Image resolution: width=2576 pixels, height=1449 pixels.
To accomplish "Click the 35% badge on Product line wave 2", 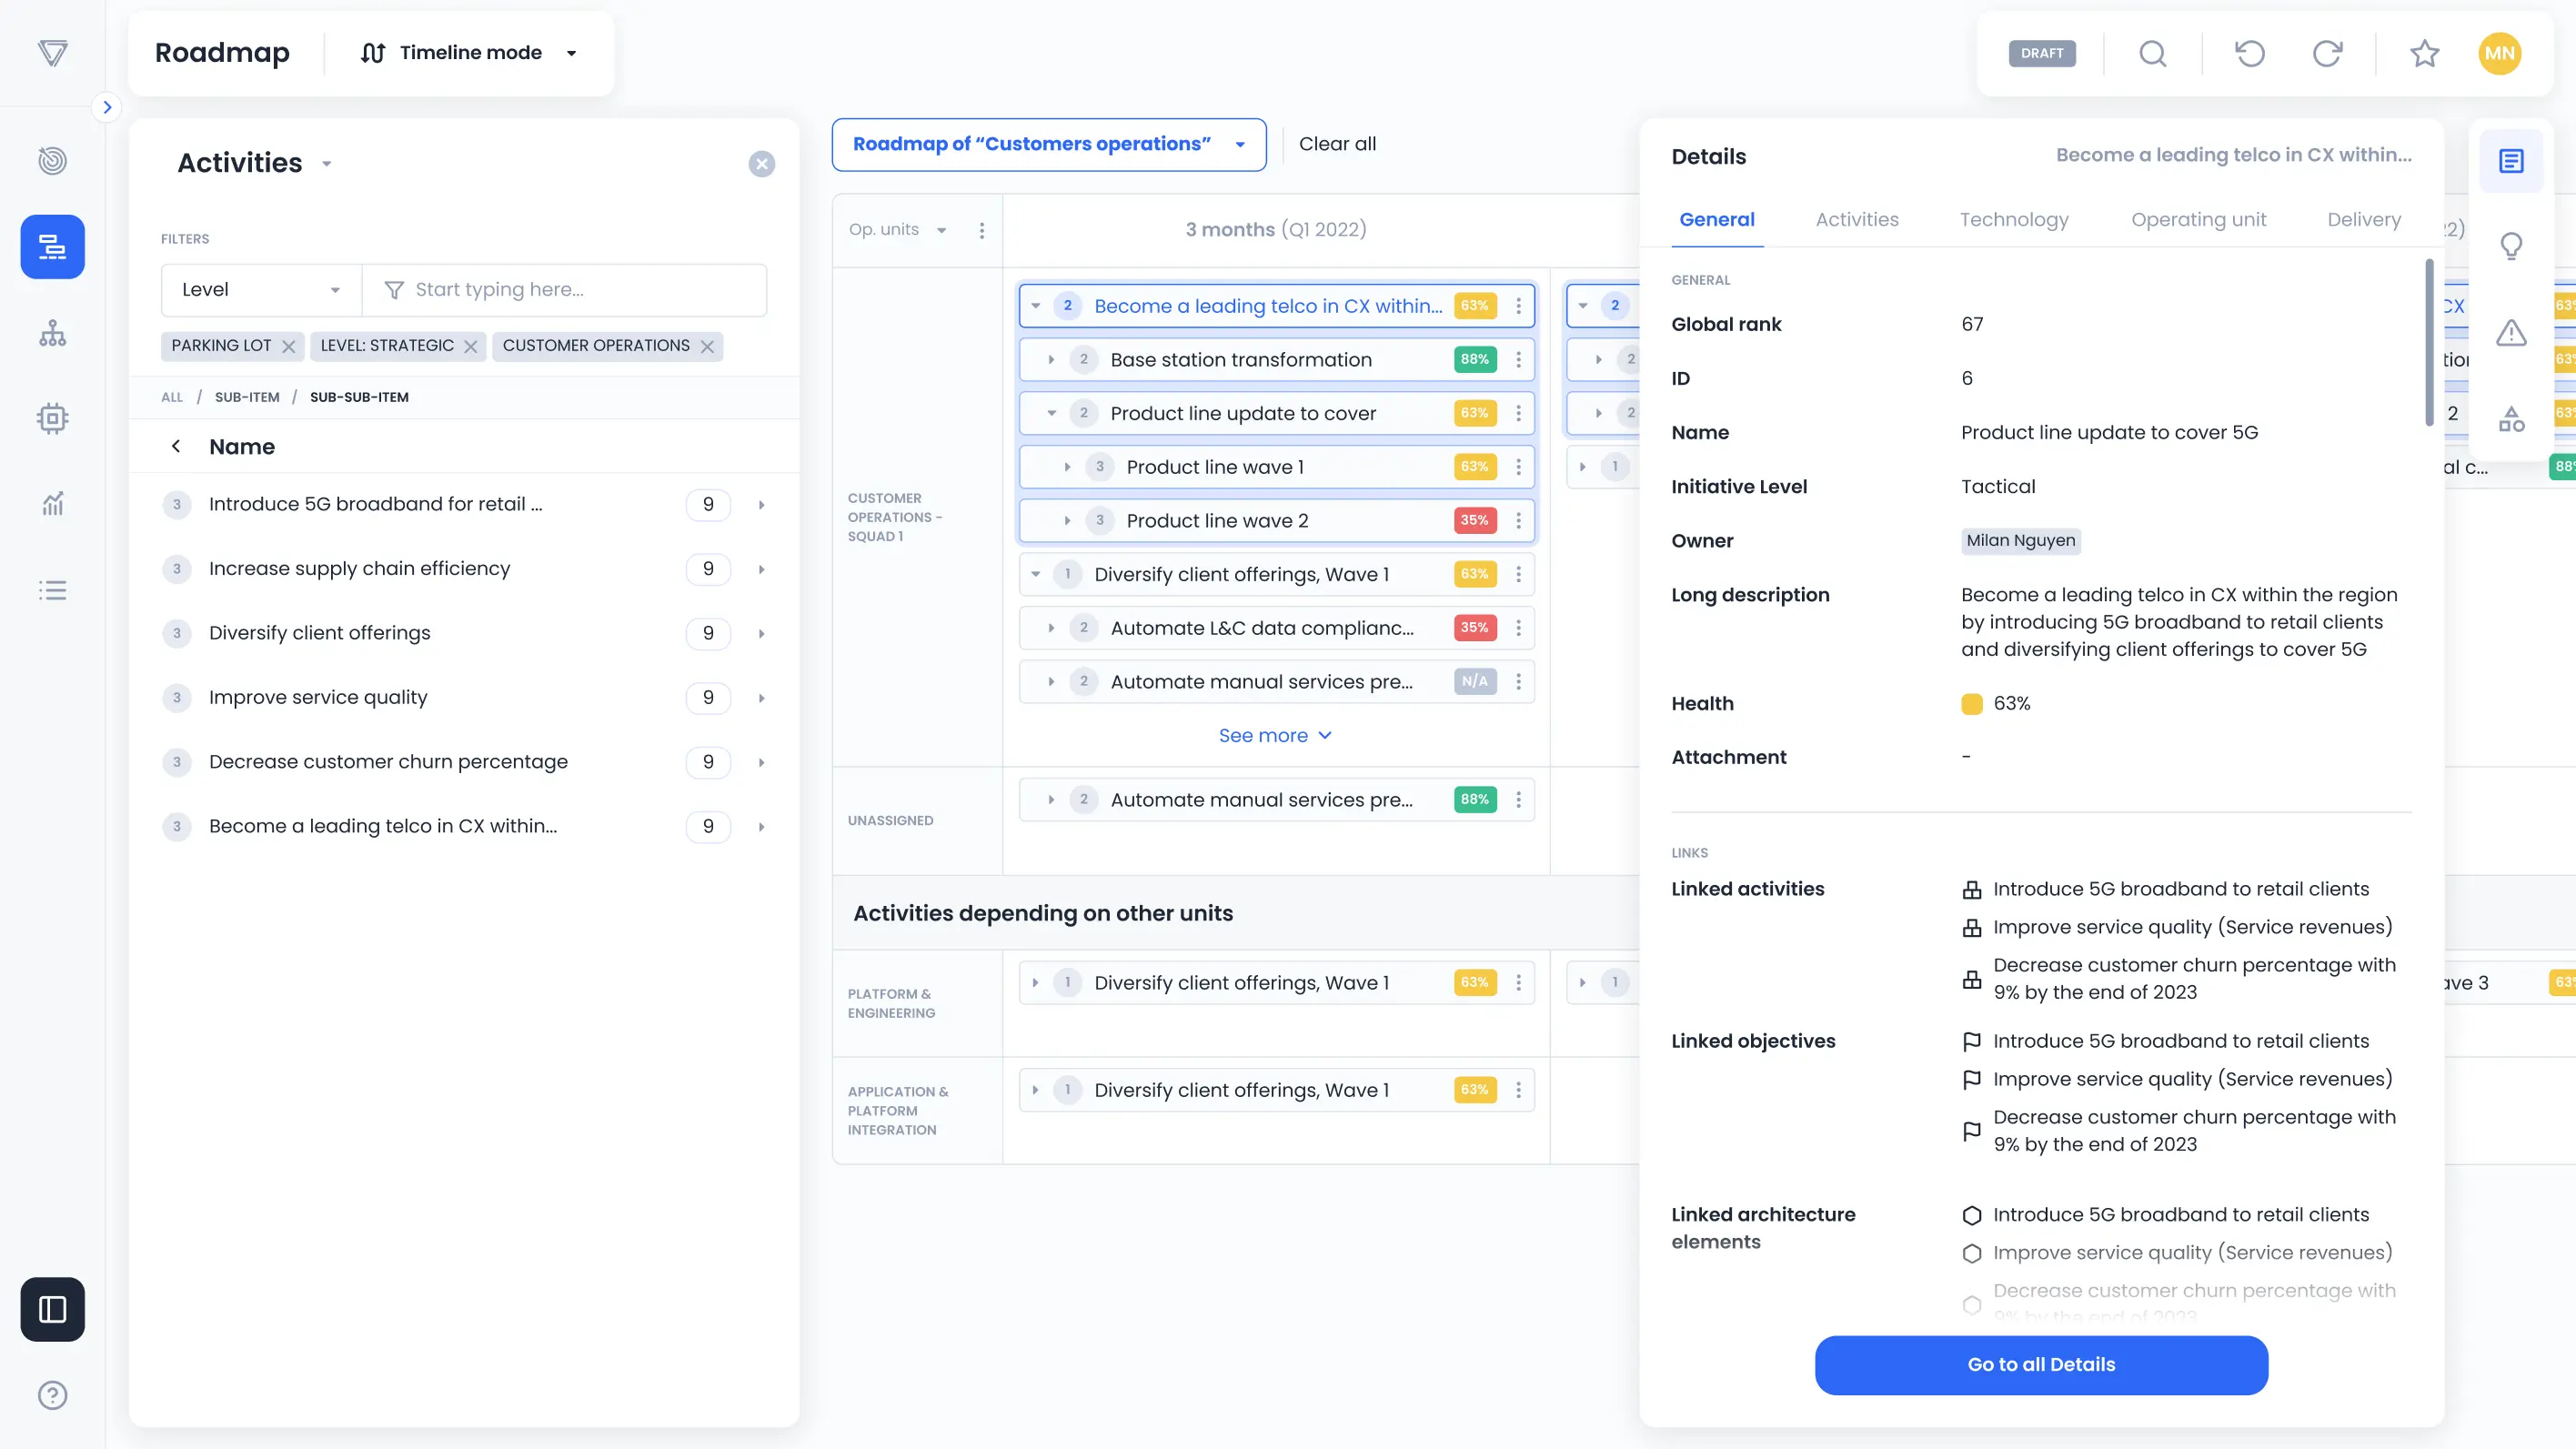I will 1475,521.
